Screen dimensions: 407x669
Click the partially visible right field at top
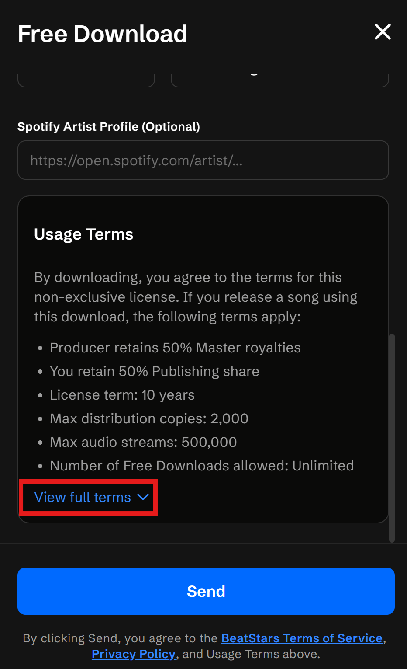(279, 80)
